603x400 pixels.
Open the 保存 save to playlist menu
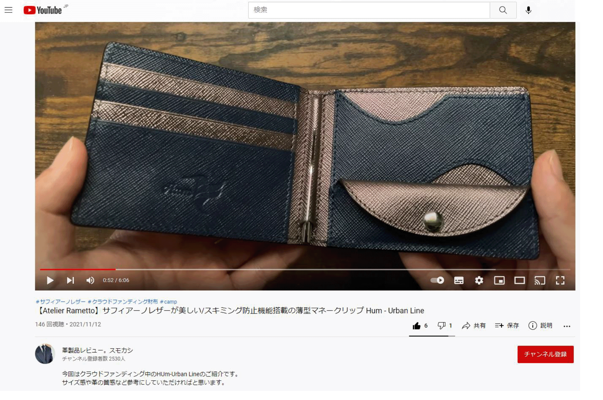(x=507, y=326)
